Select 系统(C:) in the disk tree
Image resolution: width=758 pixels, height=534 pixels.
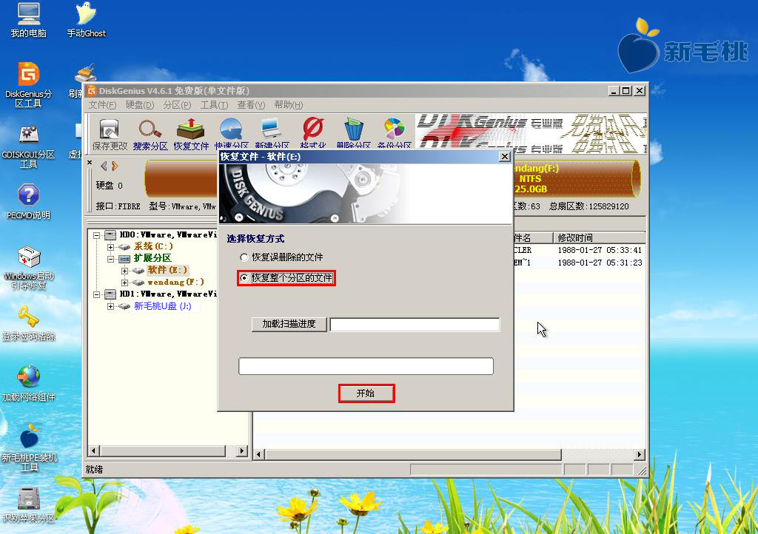[153, 247]
